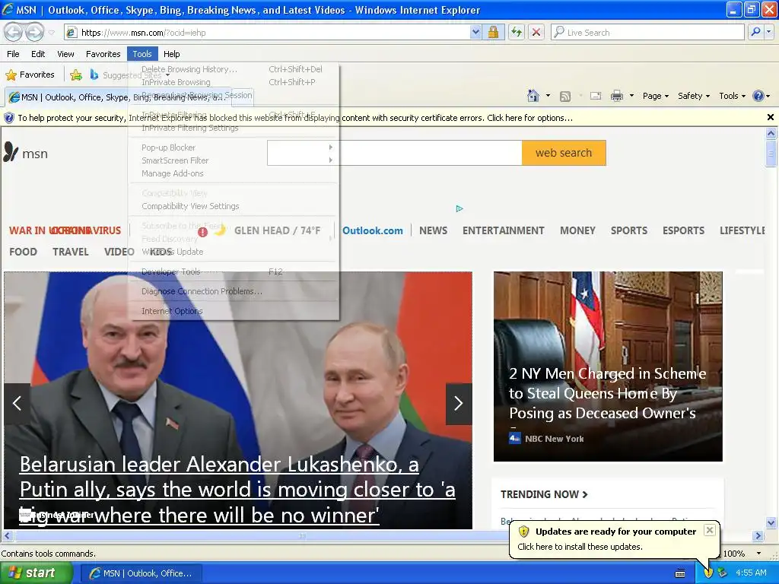
Task: Click the orange web search button
Action: (x=564, y=153)
